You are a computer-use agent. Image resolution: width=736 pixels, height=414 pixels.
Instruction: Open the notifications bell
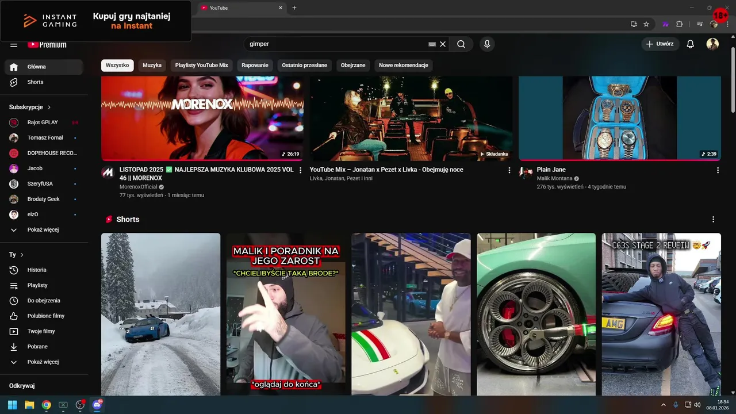coord(691,44)
